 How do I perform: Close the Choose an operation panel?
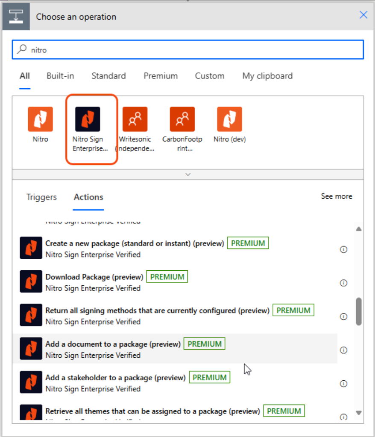click(363, 15)
